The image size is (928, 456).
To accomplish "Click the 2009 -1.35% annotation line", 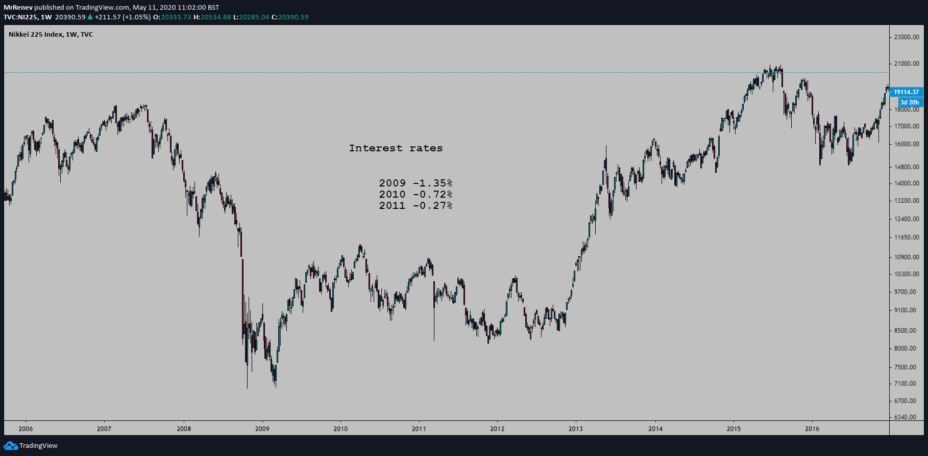I will (416, 183).
